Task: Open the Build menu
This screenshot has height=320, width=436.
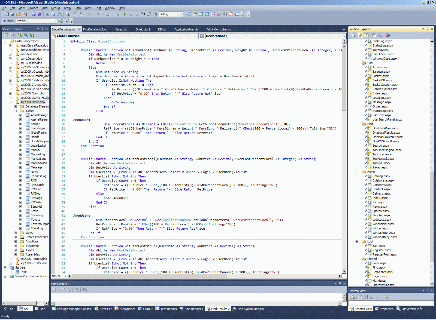Action: click(44, 8)
